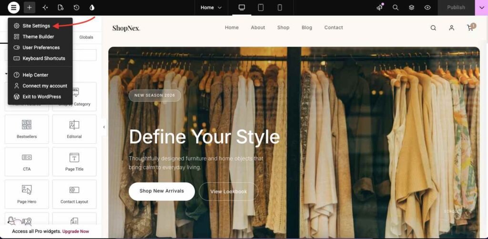
Task: Open the finder search icon in top bar
Action: point(396,8)
